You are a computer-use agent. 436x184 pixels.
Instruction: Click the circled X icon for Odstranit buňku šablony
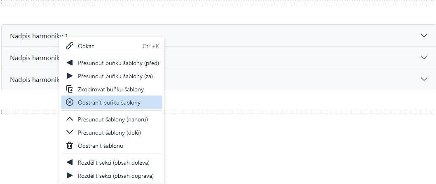tap(70, 102)
